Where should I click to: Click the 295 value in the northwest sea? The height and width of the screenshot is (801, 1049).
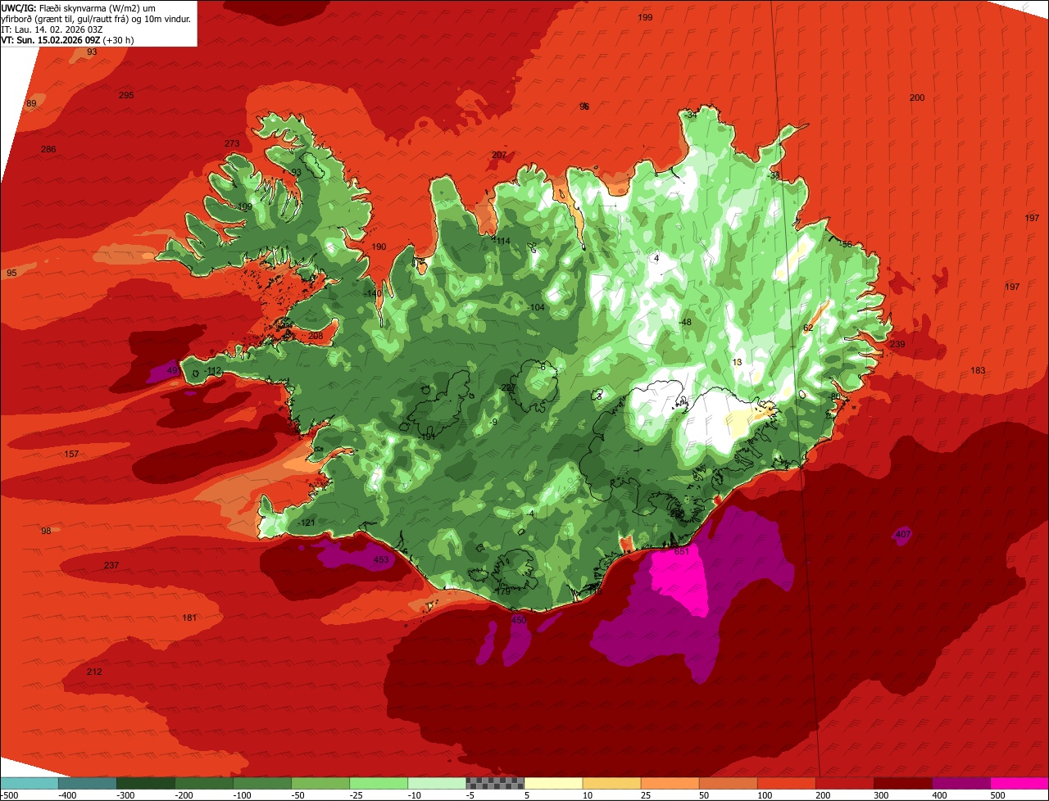coord(126,95)
